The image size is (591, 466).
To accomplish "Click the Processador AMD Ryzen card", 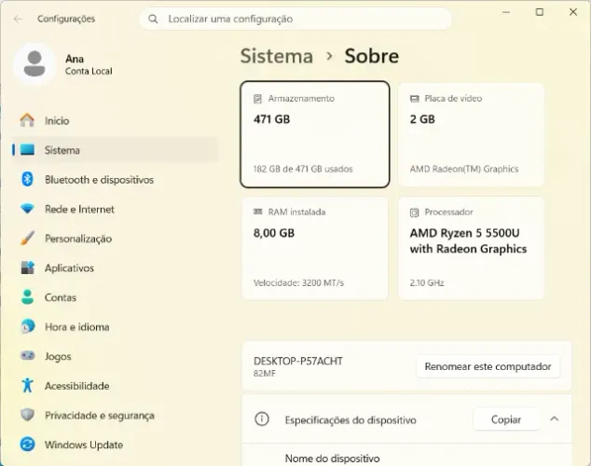I will tap(471, 248).
